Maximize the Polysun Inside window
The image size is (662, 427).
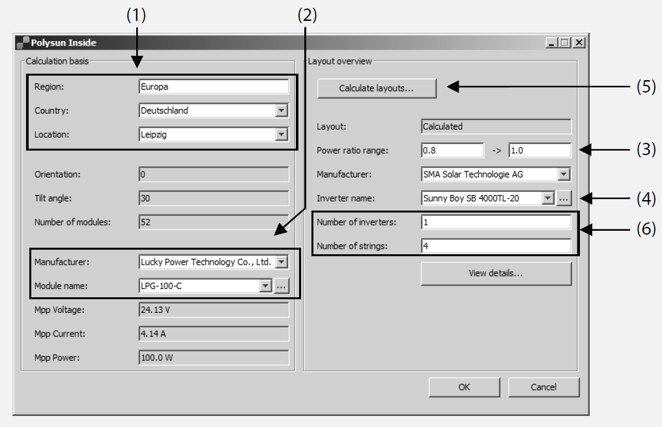pos(566,43)
